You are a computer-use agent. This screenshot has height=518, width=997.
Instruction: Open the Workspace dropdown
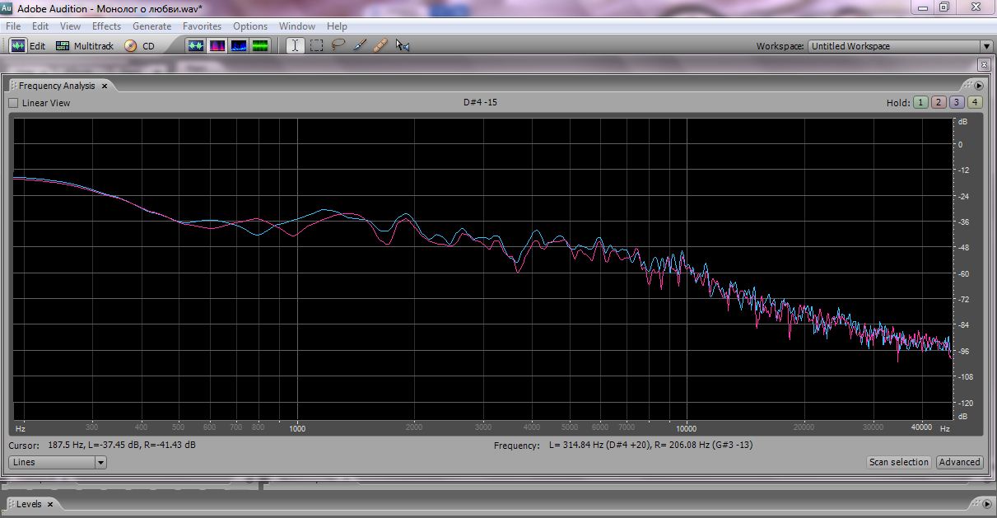coord(985,46)
